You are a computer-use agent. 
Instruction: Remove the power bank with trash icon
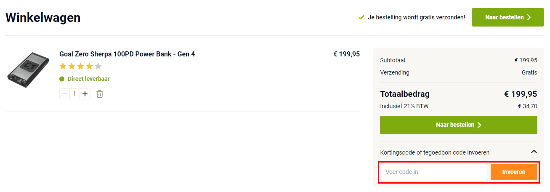100,94
